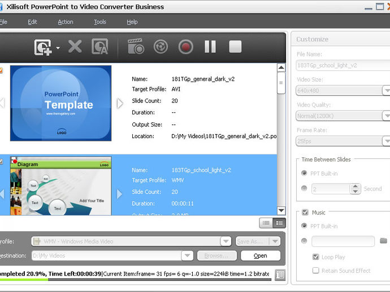The image size is (390, 292).
Task: Expand the Frame Rate 25fps dropdown
Action: pos(386,141)
